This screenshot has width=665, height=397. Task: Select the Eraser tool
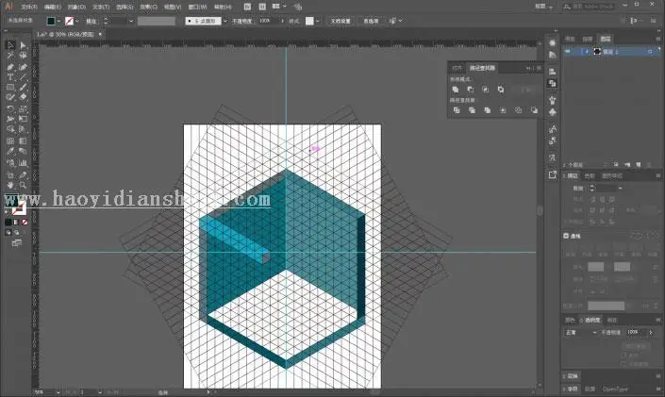point(23,97)
